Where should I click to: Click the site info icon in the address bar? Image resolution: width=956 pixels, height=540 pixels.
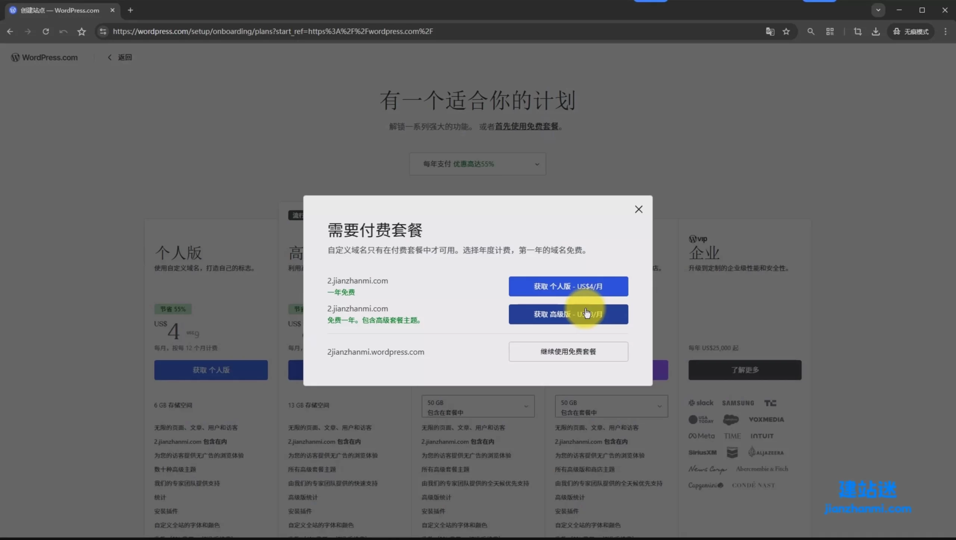pos(103,31)
